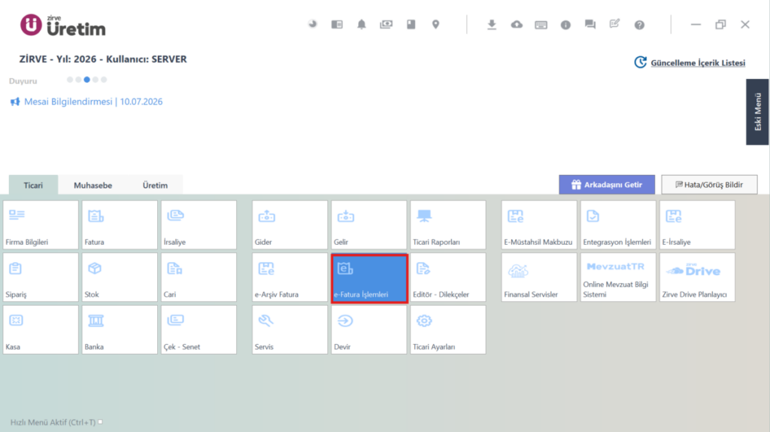Click the book icon in toolbar

pyautogui.click(x=411, y=25)
